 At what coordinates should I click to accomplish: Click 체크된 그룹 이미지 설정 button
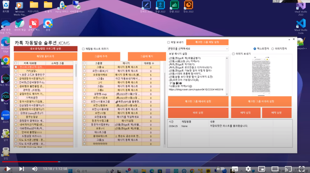click(x=261, y=101)
